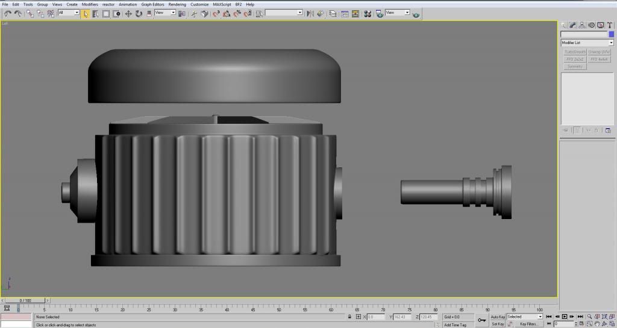This screenshot has width=617, height=328.
Task: Toggle the selection lock padlock
Action: 349,317
